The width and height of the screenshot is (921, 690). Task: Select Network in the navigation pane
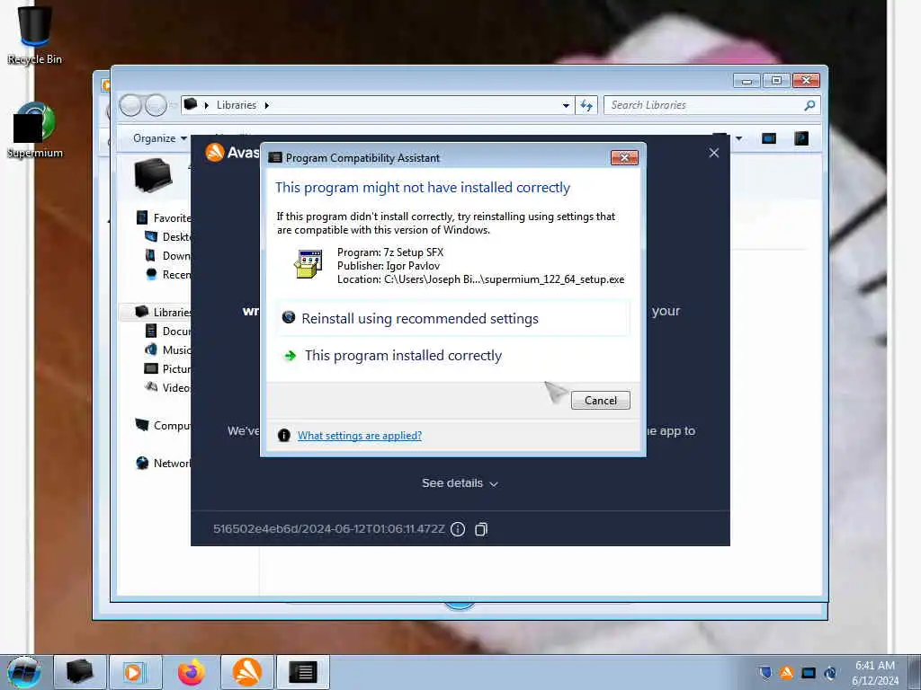click(x=164, y=463)
